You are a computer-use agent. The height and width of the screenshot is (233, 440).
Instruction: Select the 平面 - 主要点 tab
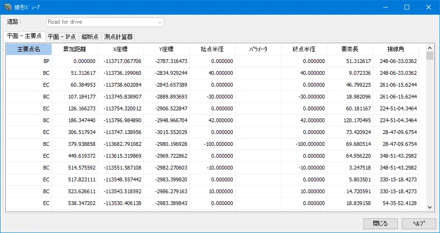point(24,36)
